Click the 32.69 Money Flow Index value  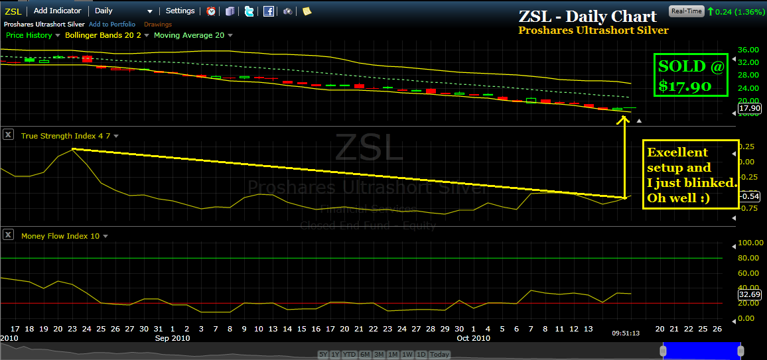click(749, 294)
